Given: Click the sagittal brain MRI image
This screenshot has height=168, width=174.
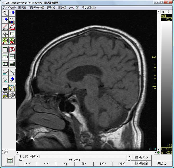Looking at the screenshot, I should click(x=86, y=80).
